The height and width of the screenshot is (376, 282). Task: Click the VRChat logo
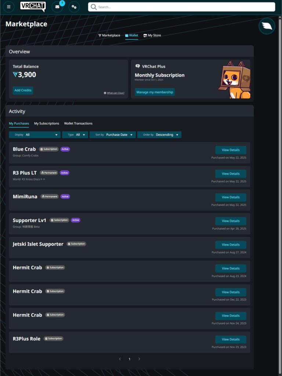33,7
